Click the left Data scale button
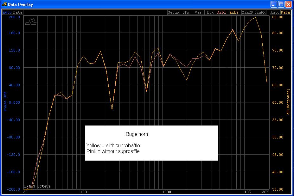This screenshot has height=196, width=294. point(18,12)
